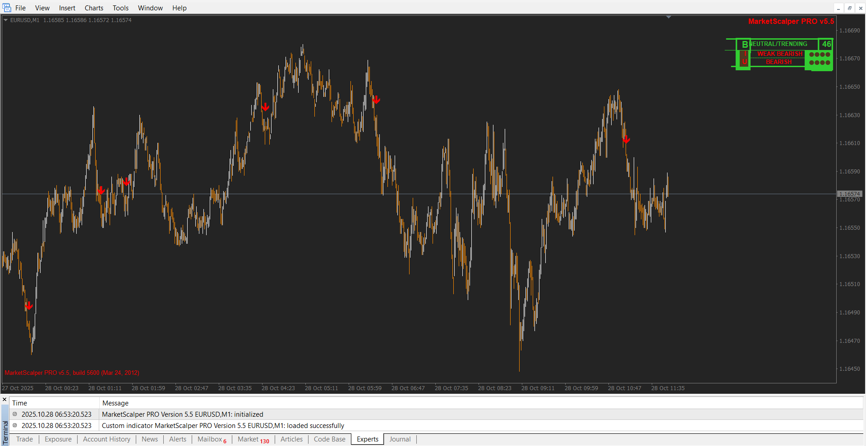The width and height of the screenshot is (866, 446).
Task: Open the Tools menu
Action: point(120,8)
